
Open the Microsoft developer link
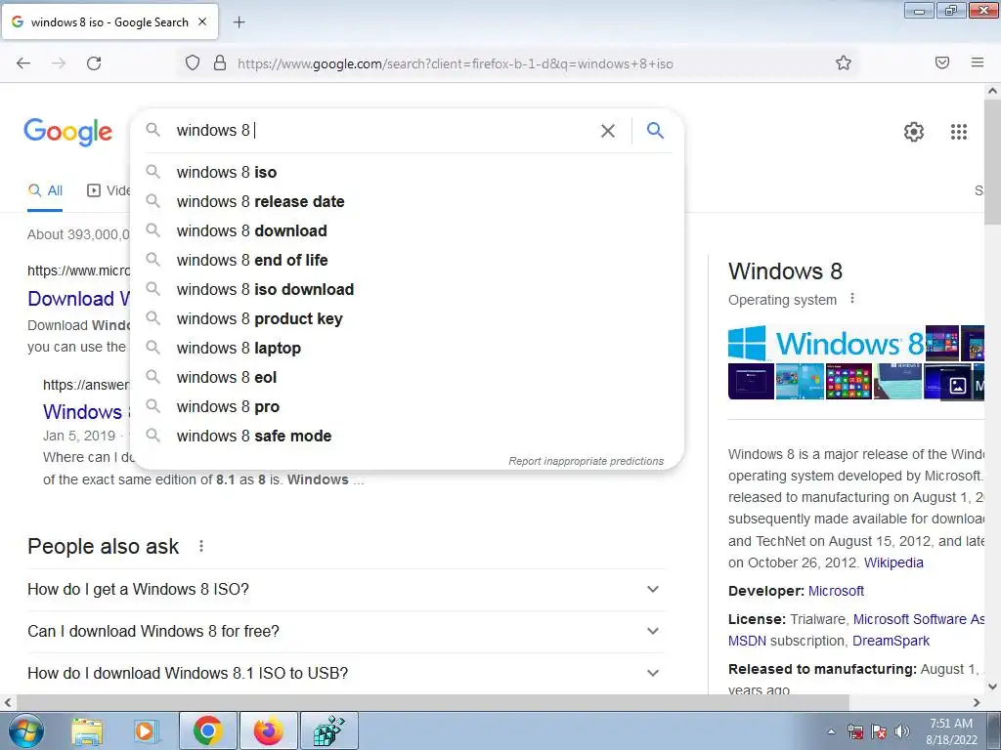tap(836, 591)
